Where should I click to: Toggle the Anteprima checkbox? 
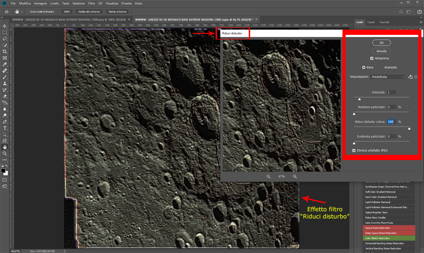click(x=372, y=58)
